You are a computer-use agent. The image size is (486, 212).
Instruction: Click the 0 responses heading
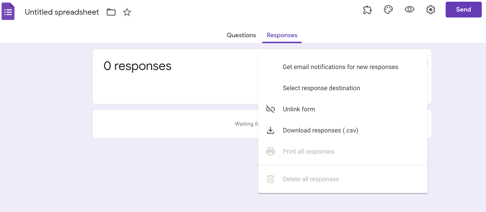tap(137, 66)
